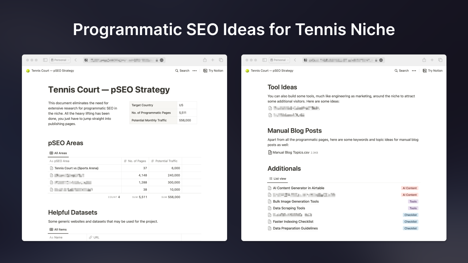Screen dimensions: 468x263
Task: Open Personal profile dropdown in Tool Ideas window
Action: pos(279,60)
